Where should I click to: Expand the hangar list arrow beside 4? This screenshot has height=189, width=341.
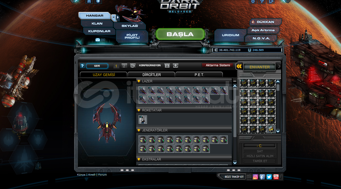pos(118,18)
